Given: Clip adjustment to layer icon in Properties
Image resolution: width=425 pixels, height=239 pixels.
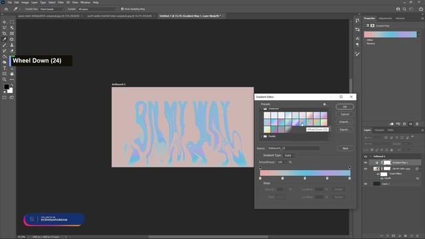Looking at the screenshot, I should click(x=391, y=124).
